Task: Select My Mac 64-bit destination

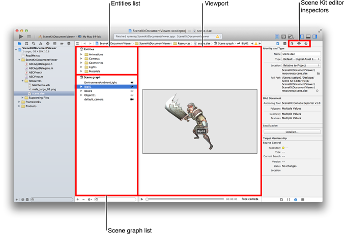Action: [90, 37]
